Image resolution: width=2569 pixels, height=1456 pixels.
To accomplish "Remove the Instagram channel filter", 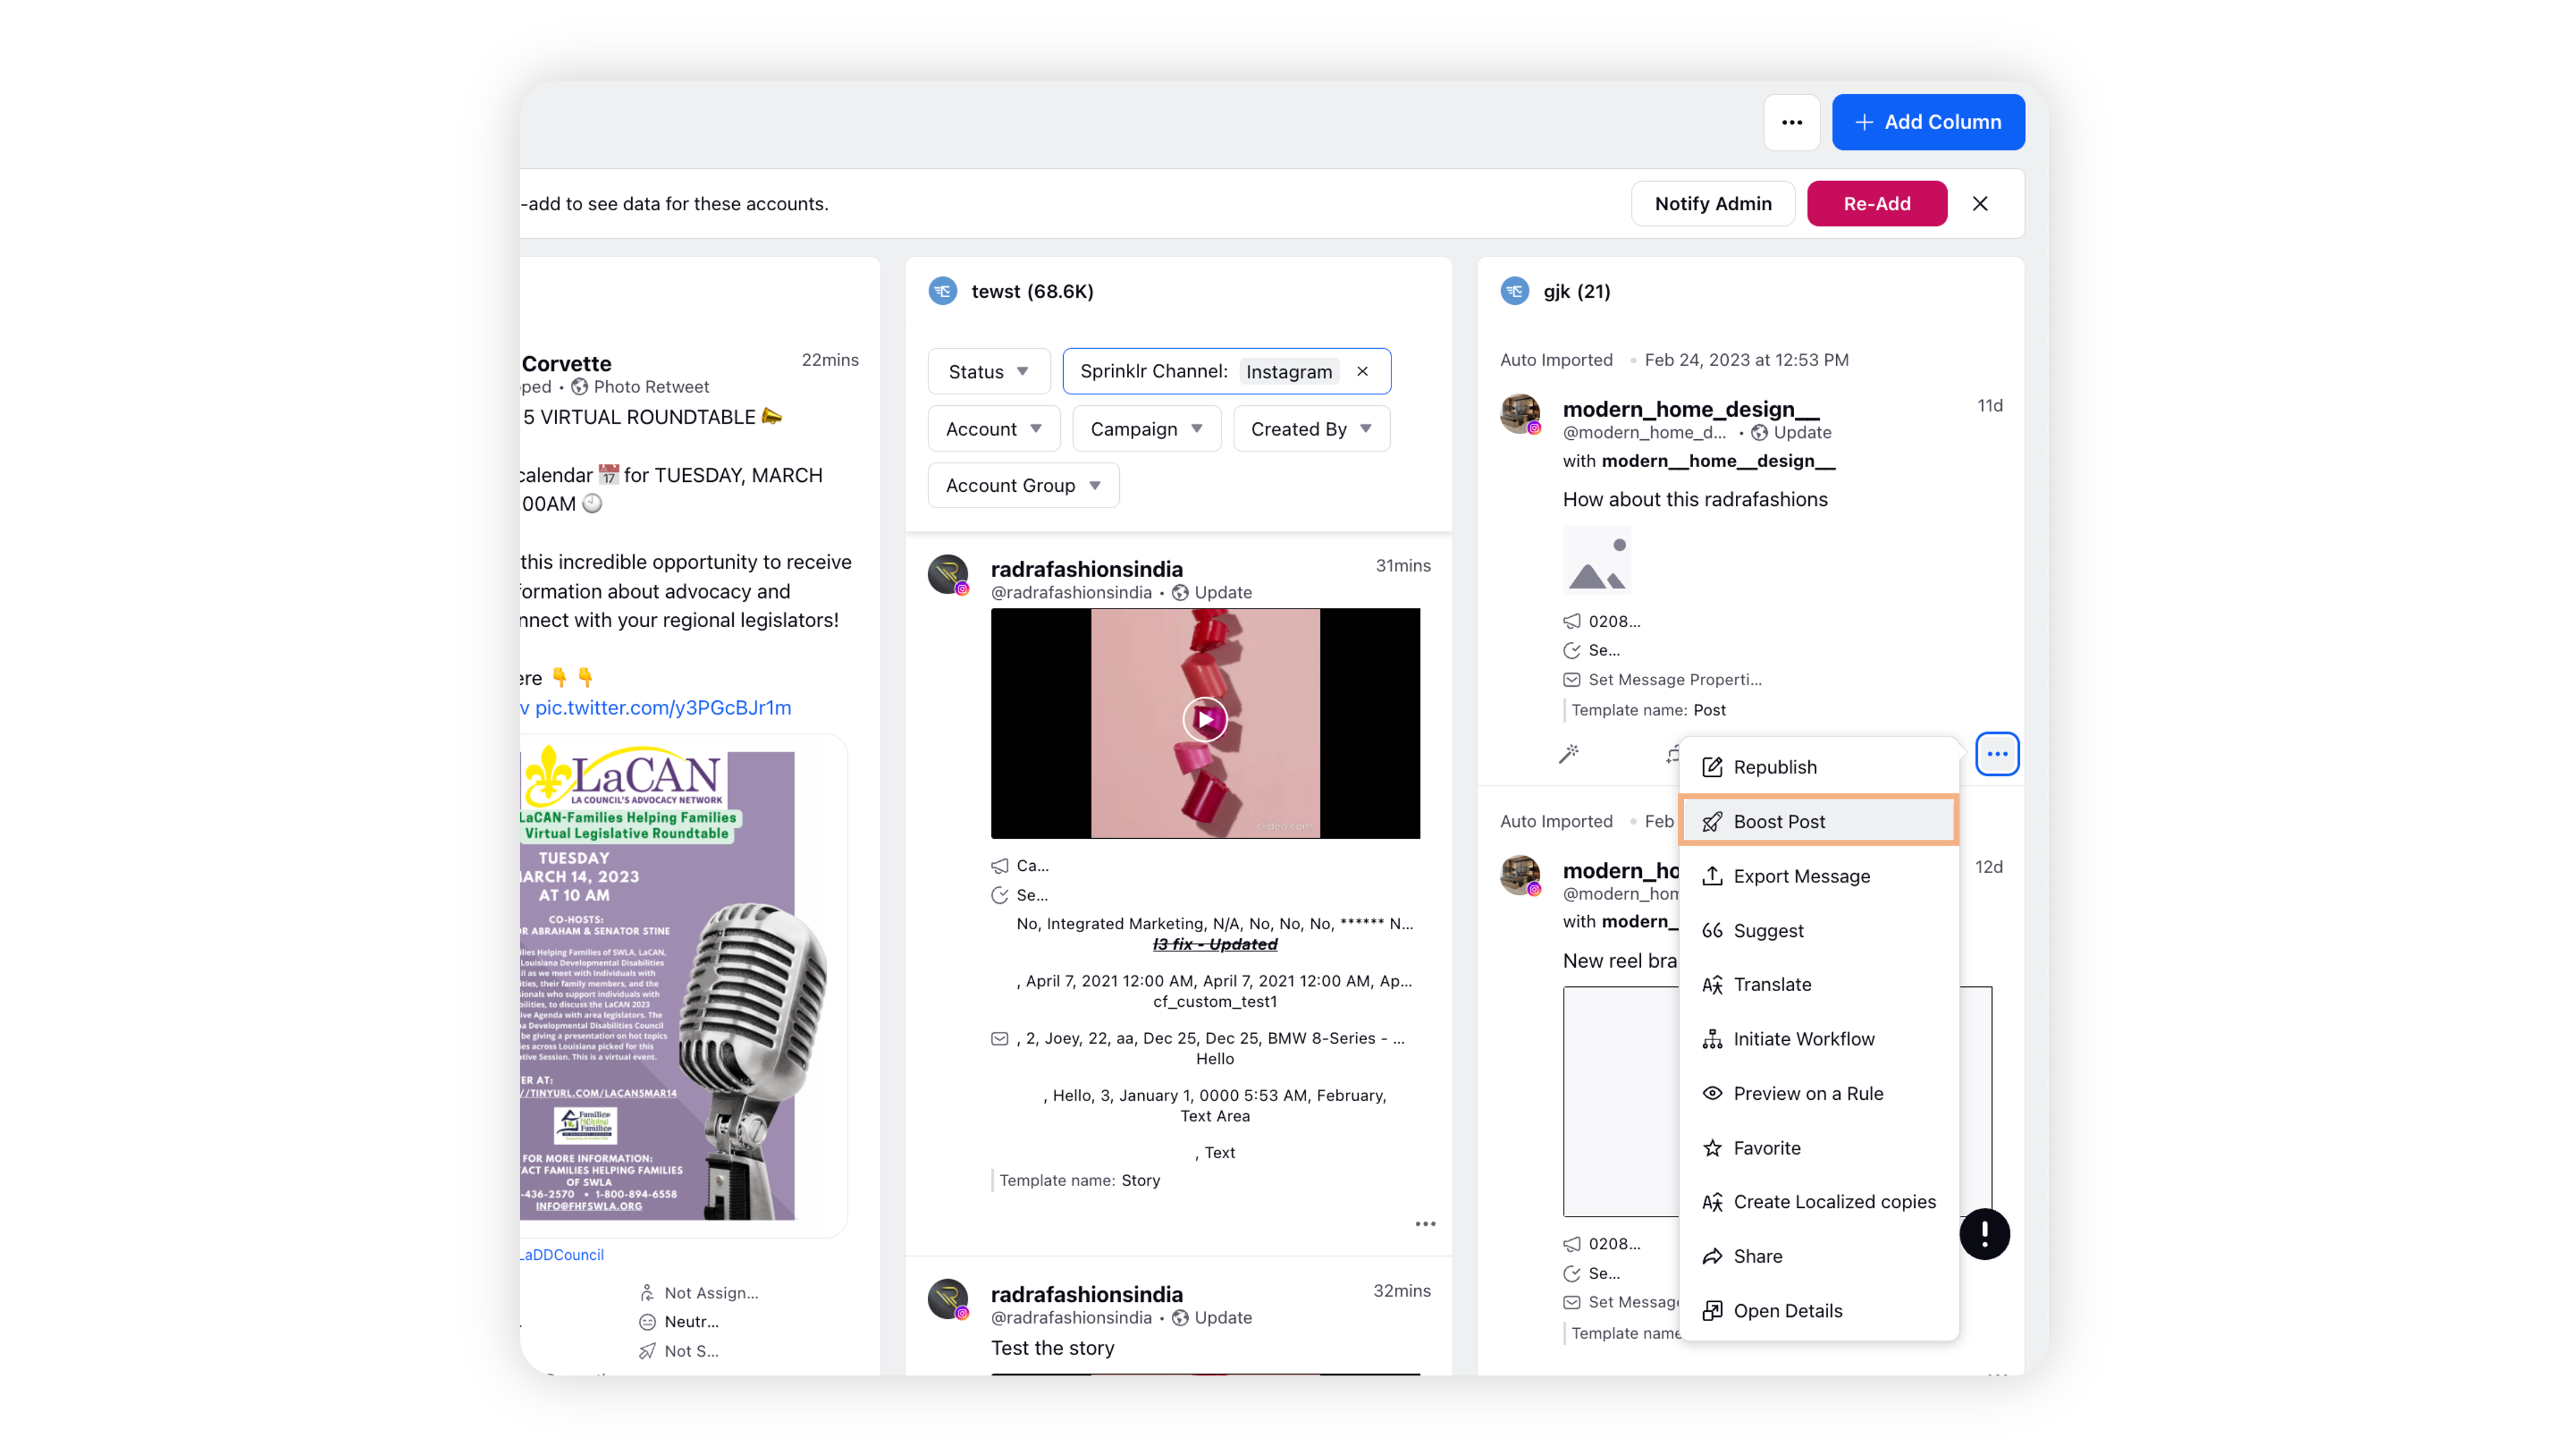I will [x=1362, y=371].
